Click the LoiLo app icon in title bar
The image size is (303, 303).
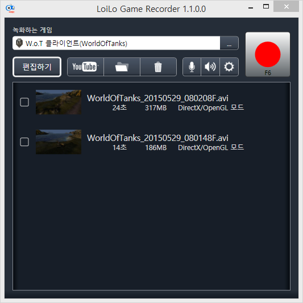(x=10, y=9)
